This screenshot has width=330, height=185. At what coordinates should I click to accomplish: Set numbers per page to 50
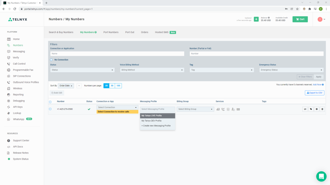click(x=112, y=85)
